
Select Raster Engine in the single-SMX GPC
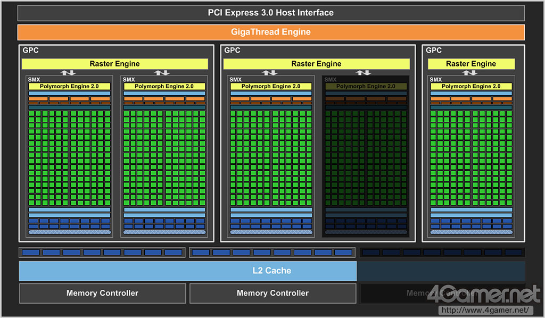(x=471, y=64)
